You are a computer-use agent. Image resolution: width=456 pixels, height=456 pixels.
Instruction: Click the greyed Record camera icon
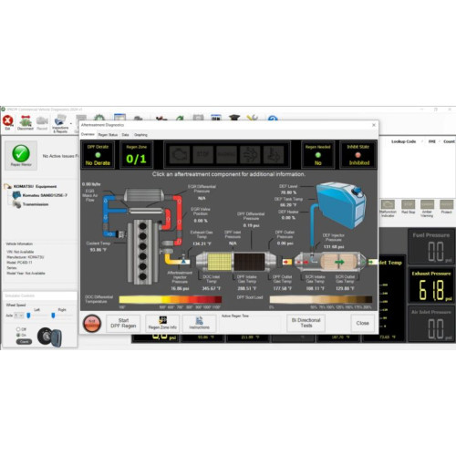42,122
